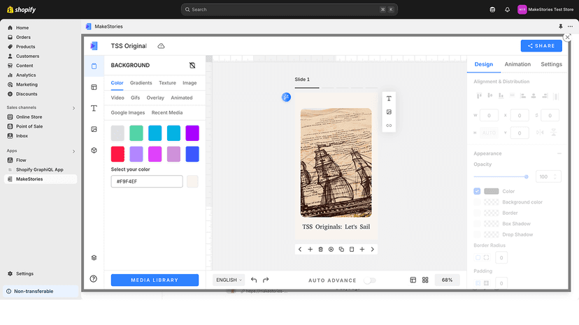This screenshot has height=325, width=579.
Task: Expand the Sales channels section
Action: pyautogui.click(x=73, y=108)
